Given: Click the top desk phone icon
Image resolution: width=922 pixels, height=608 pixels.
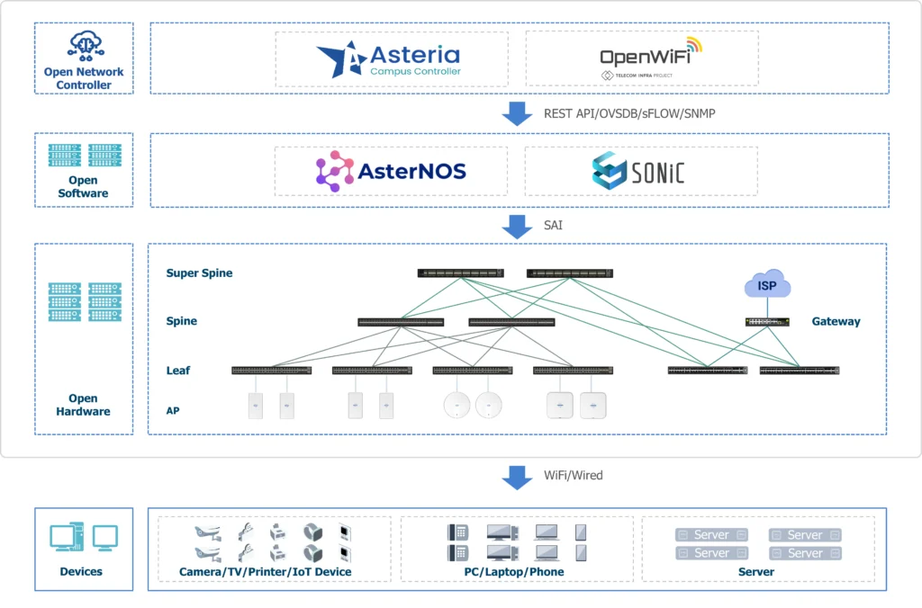Looking at the screenshot, I should pyautogui.click(x=457, y=532).
